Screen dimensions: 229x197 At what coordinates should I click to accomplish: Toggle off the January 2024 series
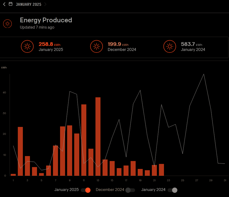coord(173,190)
